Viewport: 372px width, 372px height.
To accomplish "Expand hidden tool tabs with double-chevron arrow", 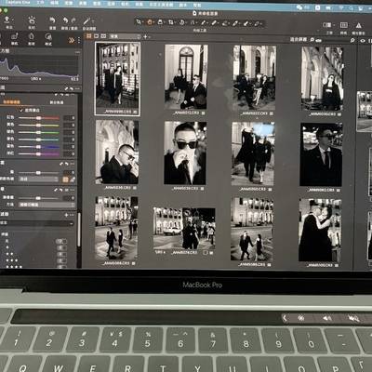I will [x=72, y=40].
